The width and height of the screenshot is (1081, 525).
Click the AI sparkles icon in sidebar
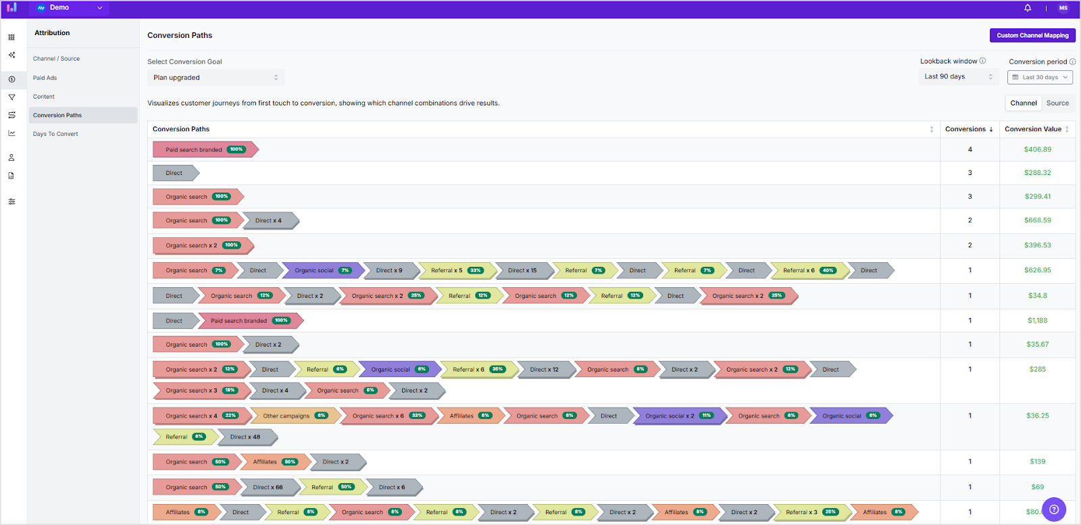pos(11,55)
